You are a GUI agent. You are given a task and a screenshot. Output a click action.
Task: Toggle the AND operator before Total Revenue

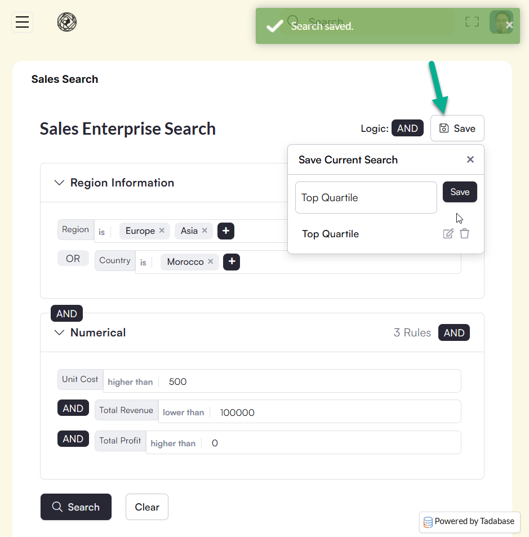click(73, 409)
